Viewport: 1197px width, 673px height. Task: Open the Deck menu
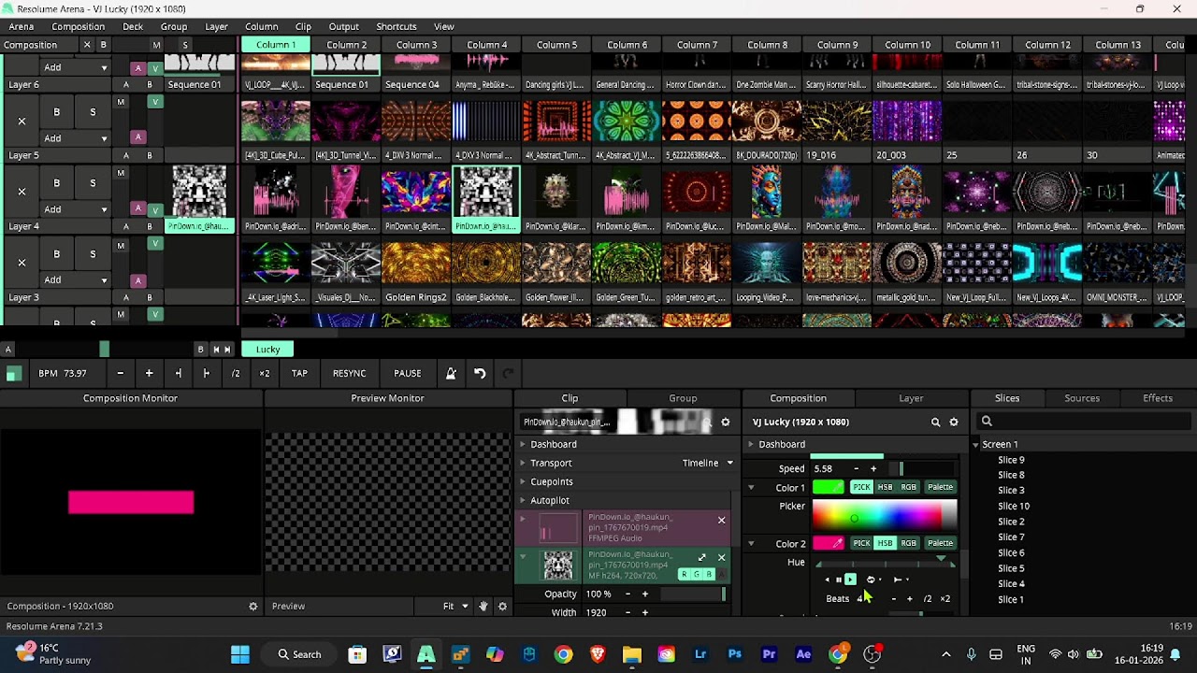click(x=133, y=26)
